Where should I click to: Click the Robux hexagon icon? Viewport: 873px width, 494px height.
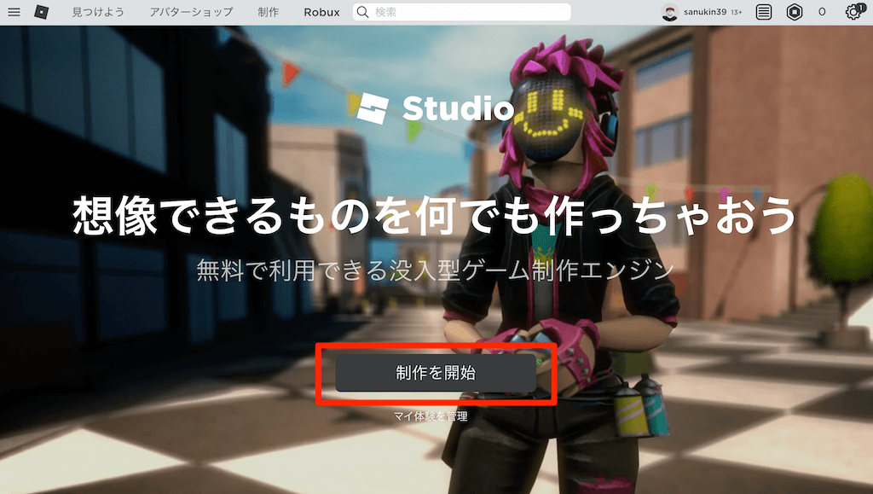point(795,12)
